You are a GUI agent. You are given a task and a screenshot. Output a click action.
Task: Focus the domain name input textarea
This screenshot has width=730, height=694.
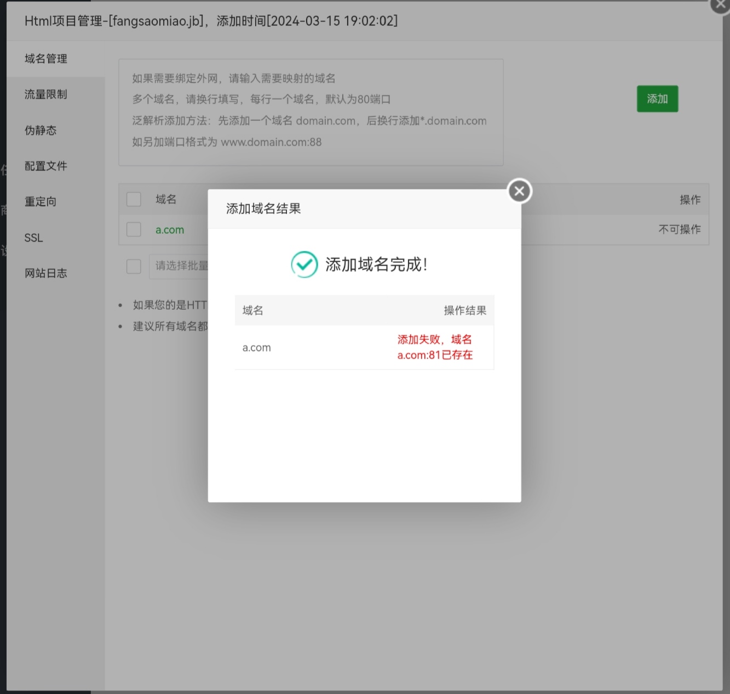click(x=311, y=112)
